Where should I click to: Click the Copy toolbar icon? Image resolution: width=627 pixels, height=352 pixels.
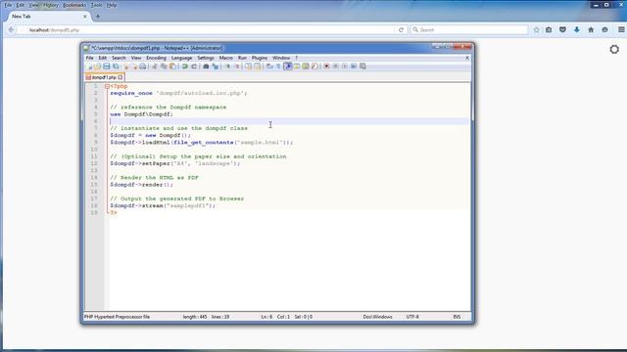tap(164, 66)
